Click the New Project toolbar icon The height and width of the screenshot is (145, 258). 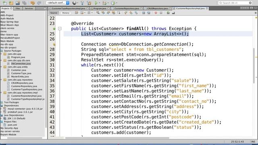click(11, 3)
